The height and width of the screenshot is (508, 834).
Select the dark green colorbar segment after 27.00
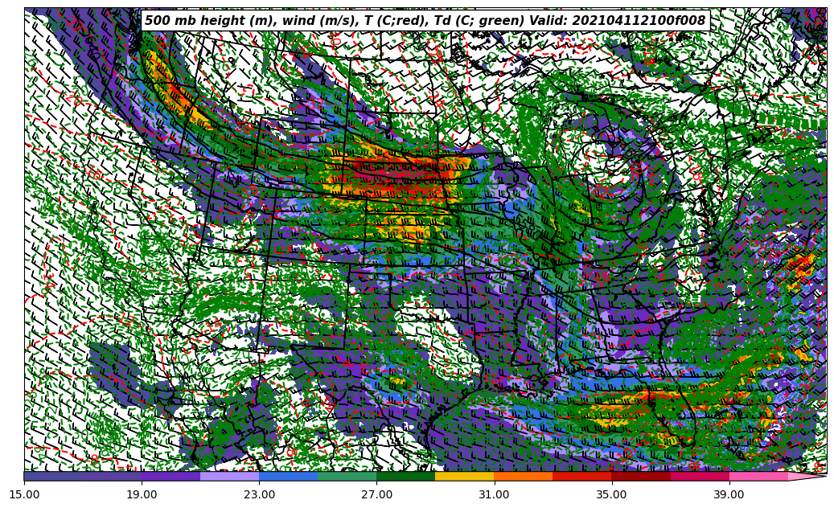(405, 477)
